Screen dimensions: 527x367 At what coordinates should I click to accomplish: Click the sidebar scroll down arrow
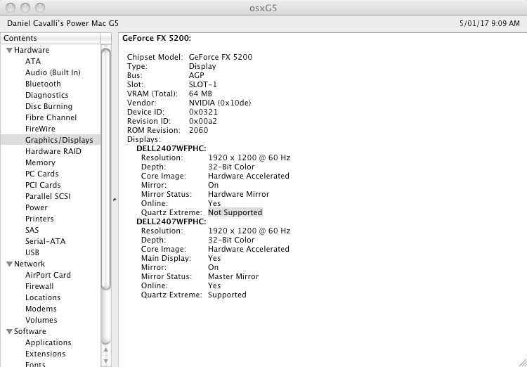(106, 361)
